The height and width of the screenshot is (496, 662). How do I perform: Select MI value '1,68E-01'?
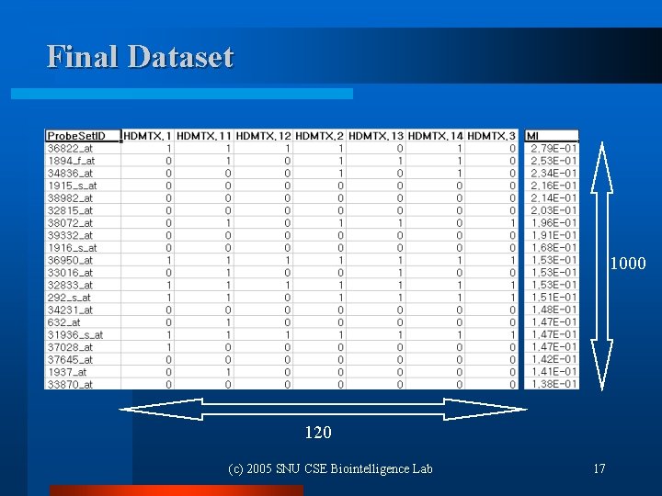pos(552,248)
